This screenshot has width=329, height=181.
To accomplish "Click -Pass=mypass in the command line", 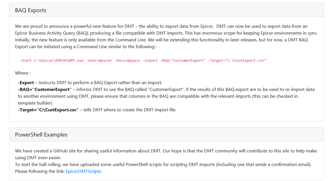I will click(127, 61).
